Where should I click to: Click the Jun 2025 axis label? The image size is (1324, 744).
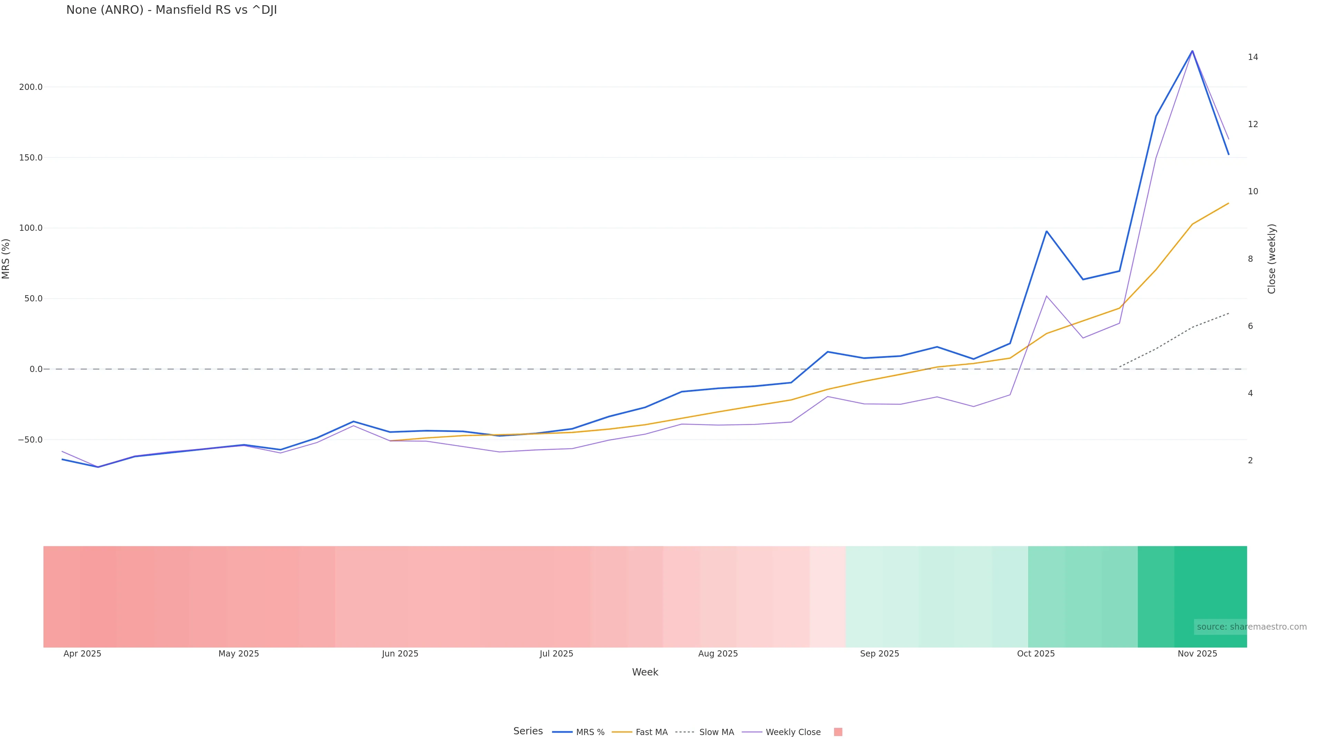pos(400,654)
